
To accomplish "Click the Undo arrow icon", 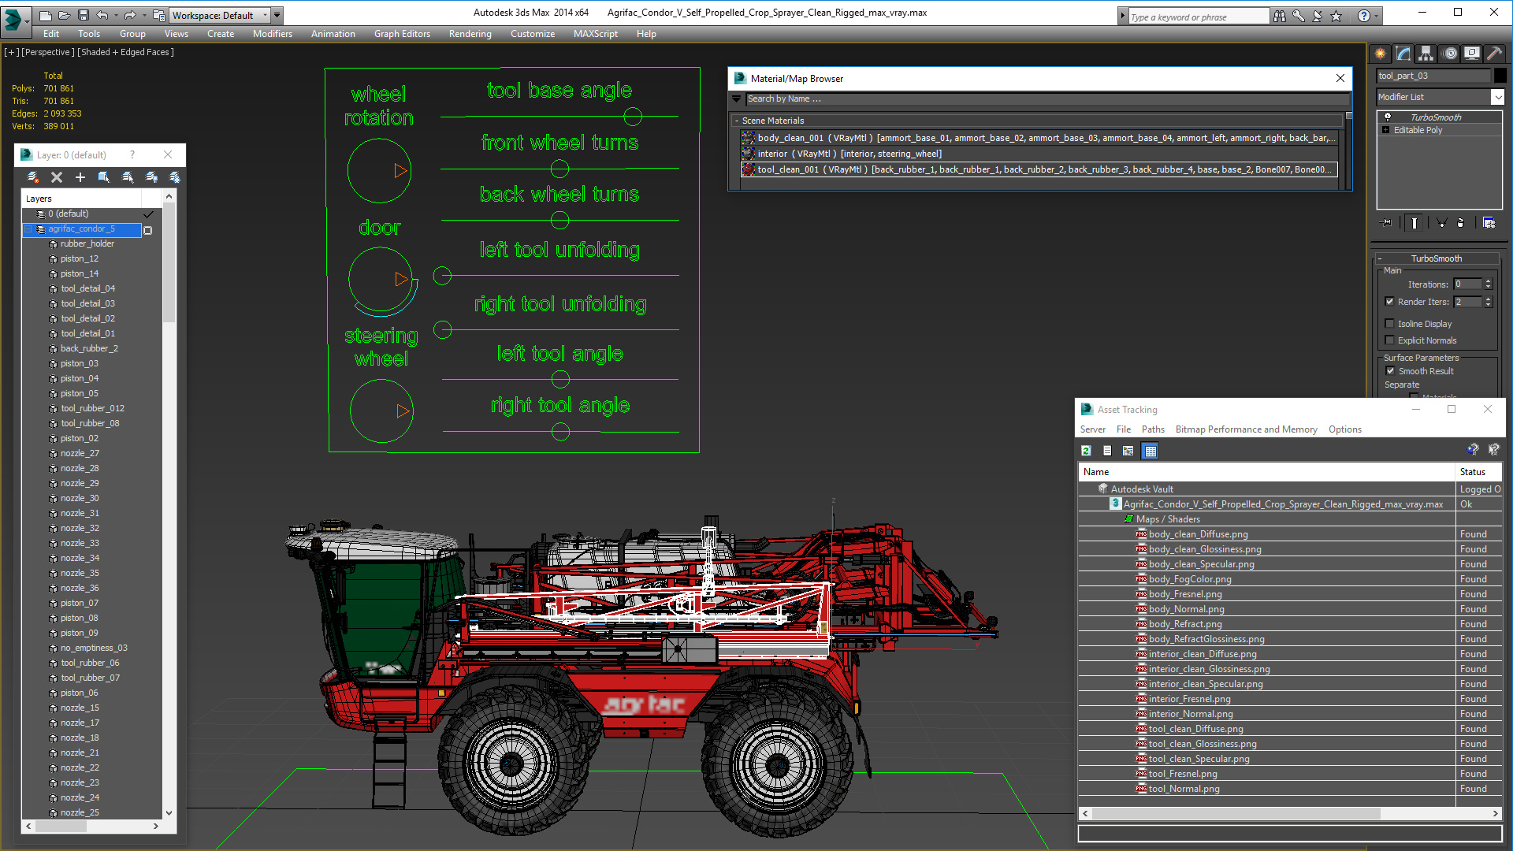I will [102, 15].
